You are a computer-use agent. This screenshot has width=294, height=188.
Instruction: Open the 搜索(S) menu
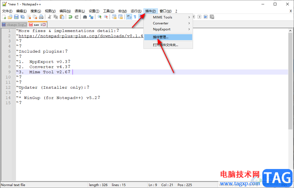coord(36,11)
